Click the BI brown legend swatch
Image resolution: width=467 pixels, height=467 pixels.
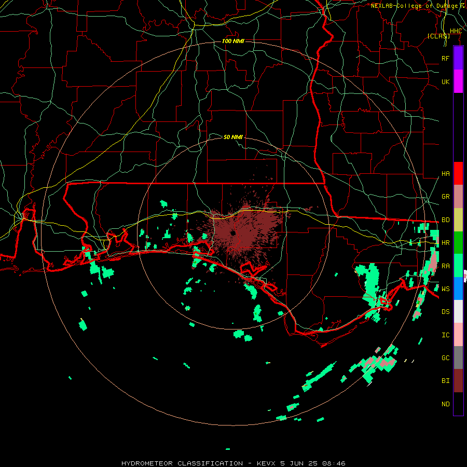point(458,381)
